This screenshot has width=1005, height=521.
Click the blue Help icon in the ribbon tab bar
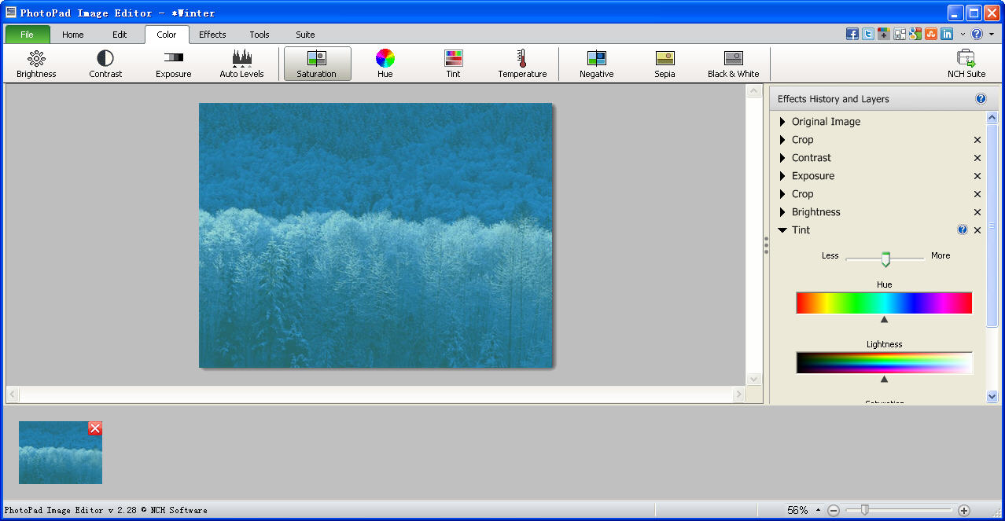(x=977, y=34)
